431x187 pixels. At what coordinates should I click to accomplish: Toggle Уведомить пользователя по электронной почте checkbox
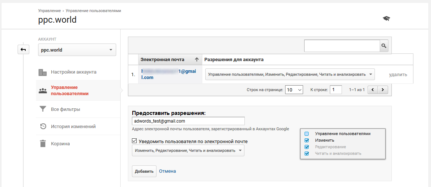(x=135, y=141)
